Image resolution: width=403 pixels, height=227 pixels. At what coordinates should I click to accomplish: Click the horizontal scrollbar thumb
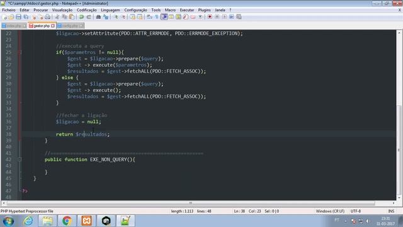pos(190,203)
